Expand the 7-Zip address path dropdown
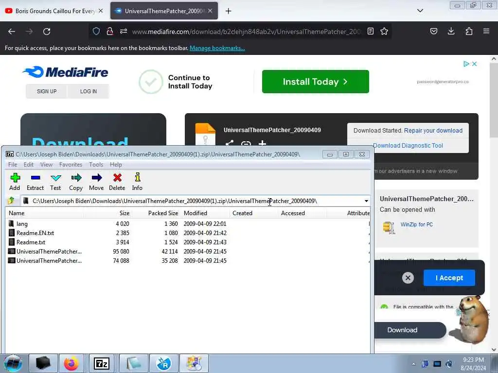 coord(366,201)
